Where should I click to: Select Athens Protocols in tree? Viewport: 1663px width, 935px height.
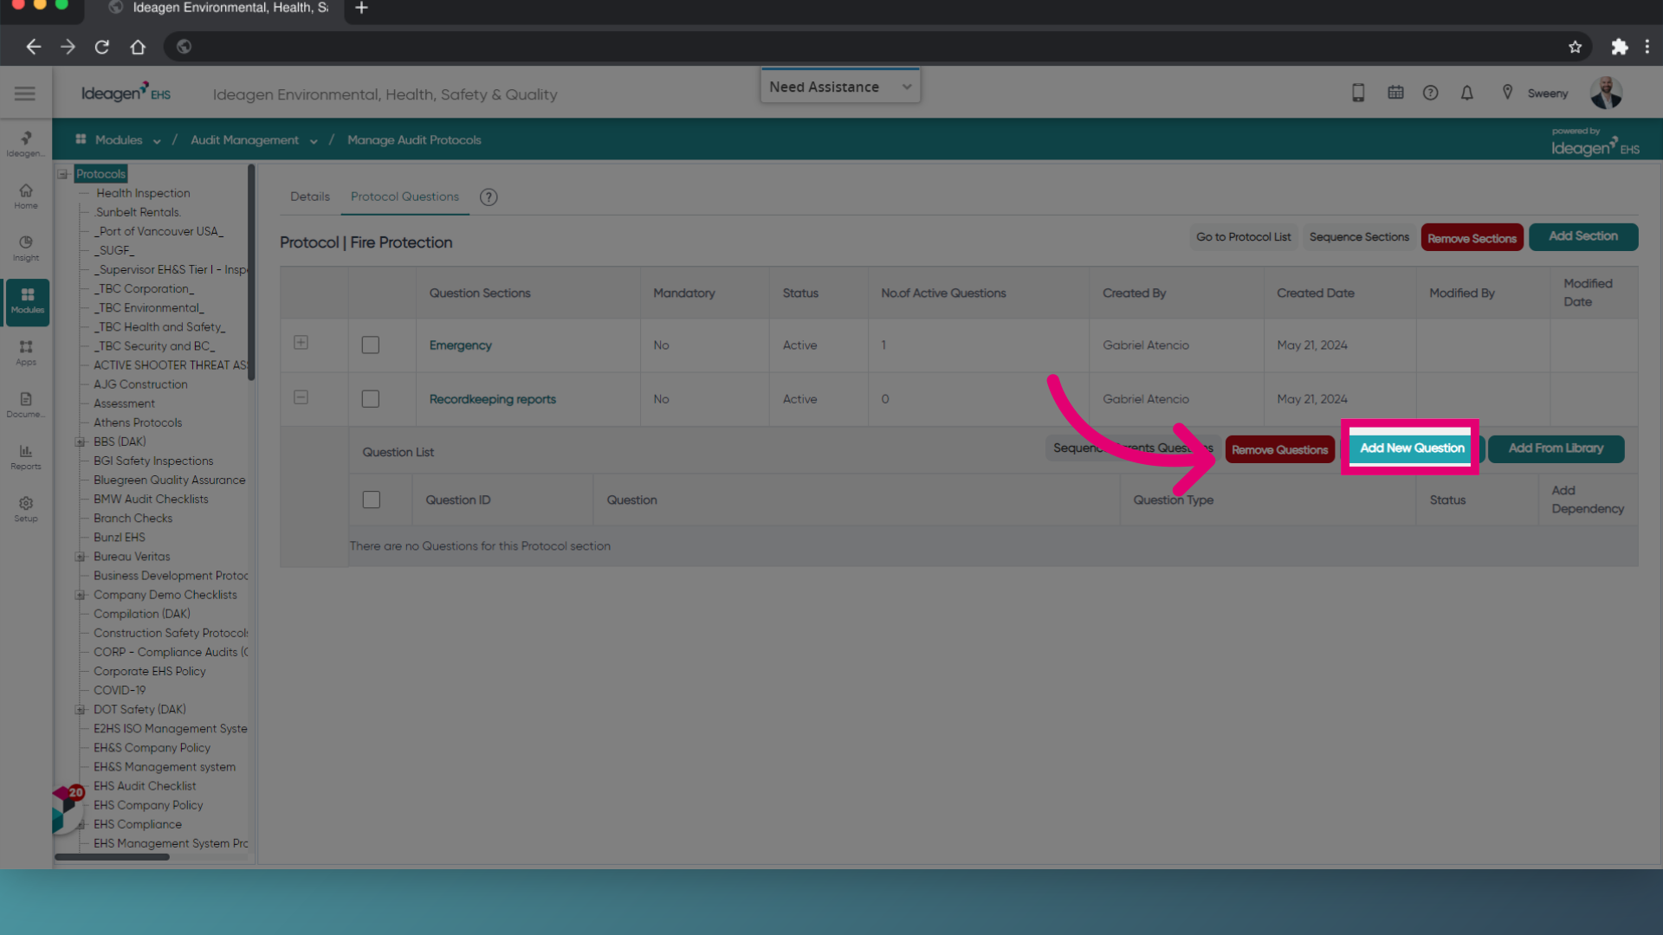click(x=138, y=422)
